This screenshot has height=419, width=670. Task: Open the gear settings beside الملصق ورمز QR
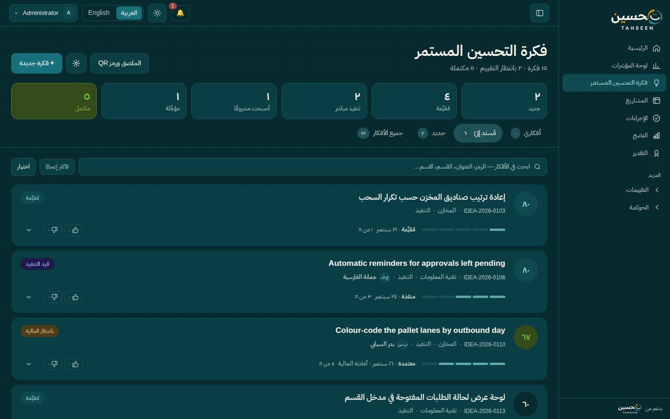pyautogui.click(x=76, y=63)
